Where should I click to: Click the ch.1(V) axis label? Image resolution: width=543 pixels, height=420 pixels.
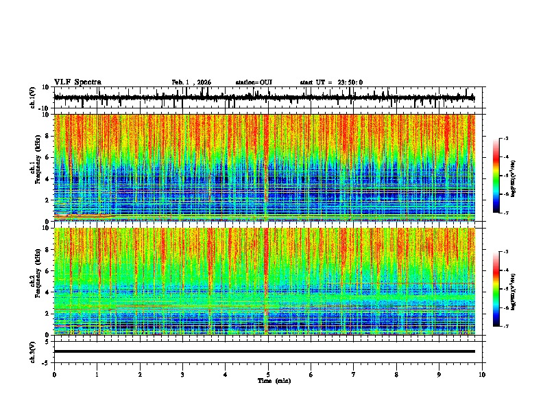point(33,97)
